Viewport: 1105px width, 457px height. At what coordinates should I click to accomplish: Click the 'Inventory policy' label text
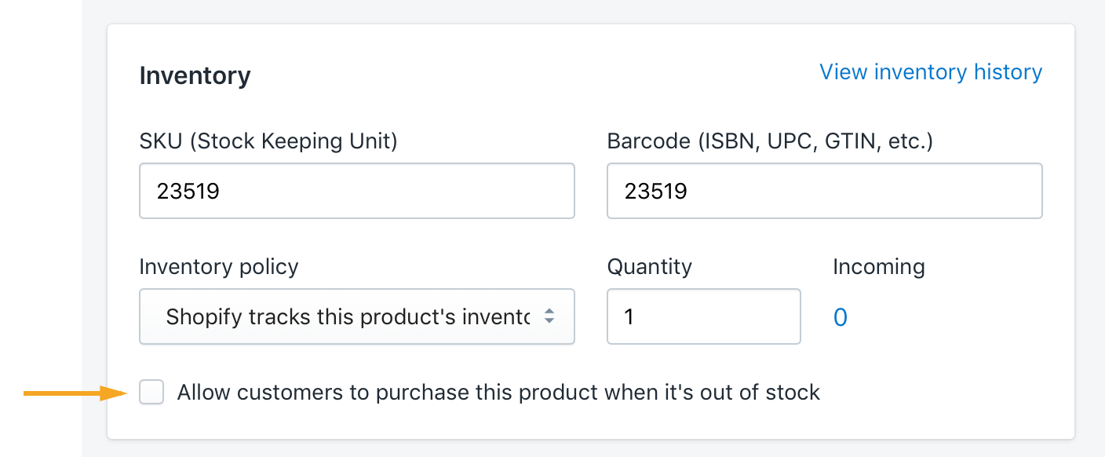[219, 267]
